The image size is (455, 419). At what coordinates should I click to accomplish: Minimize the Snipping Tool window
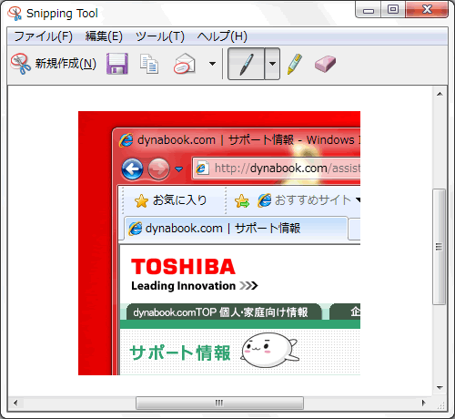(x=369, y=10)
